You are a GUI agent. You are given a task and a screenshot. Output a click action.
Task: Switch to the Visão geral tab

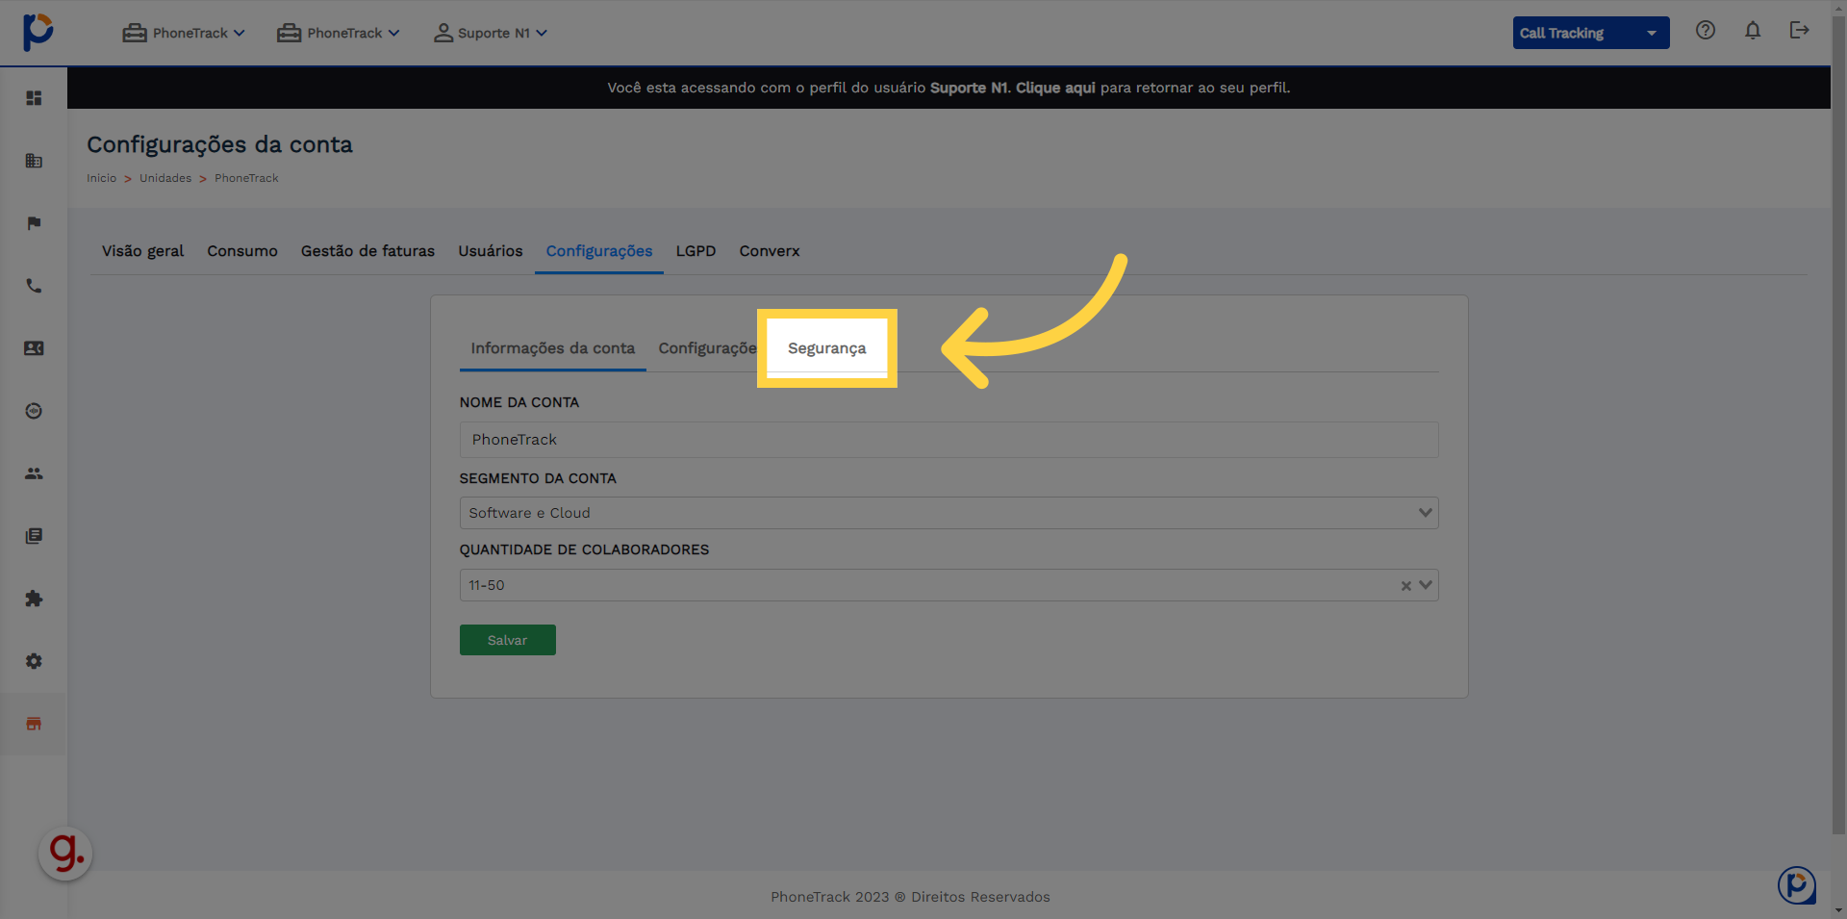[x=142, y=251]
